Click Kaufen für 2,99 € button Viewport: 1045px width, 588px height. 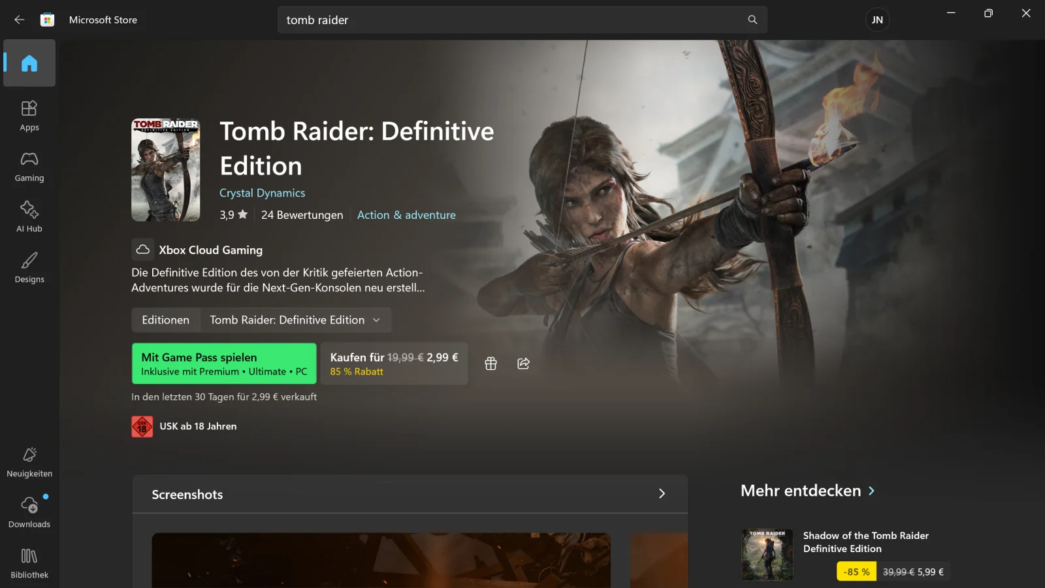[x=394, y=364]
